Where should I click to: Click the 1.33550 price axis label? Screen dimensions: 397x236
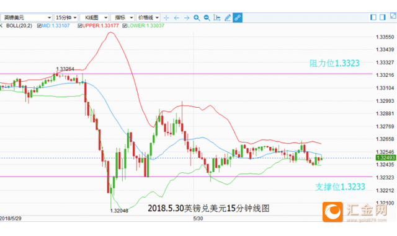coord(385,37)
